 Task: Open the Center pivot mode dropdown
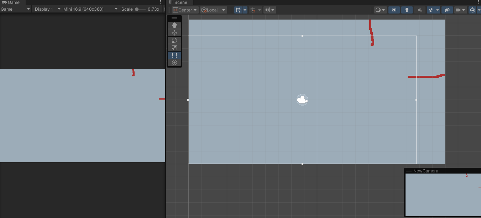[x=185, y=10]
